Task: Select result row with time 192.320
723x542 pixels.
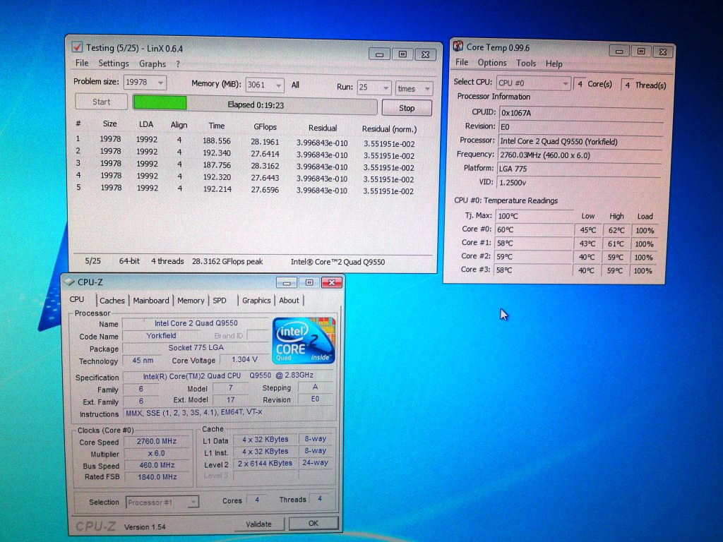Action: (246, 176)
